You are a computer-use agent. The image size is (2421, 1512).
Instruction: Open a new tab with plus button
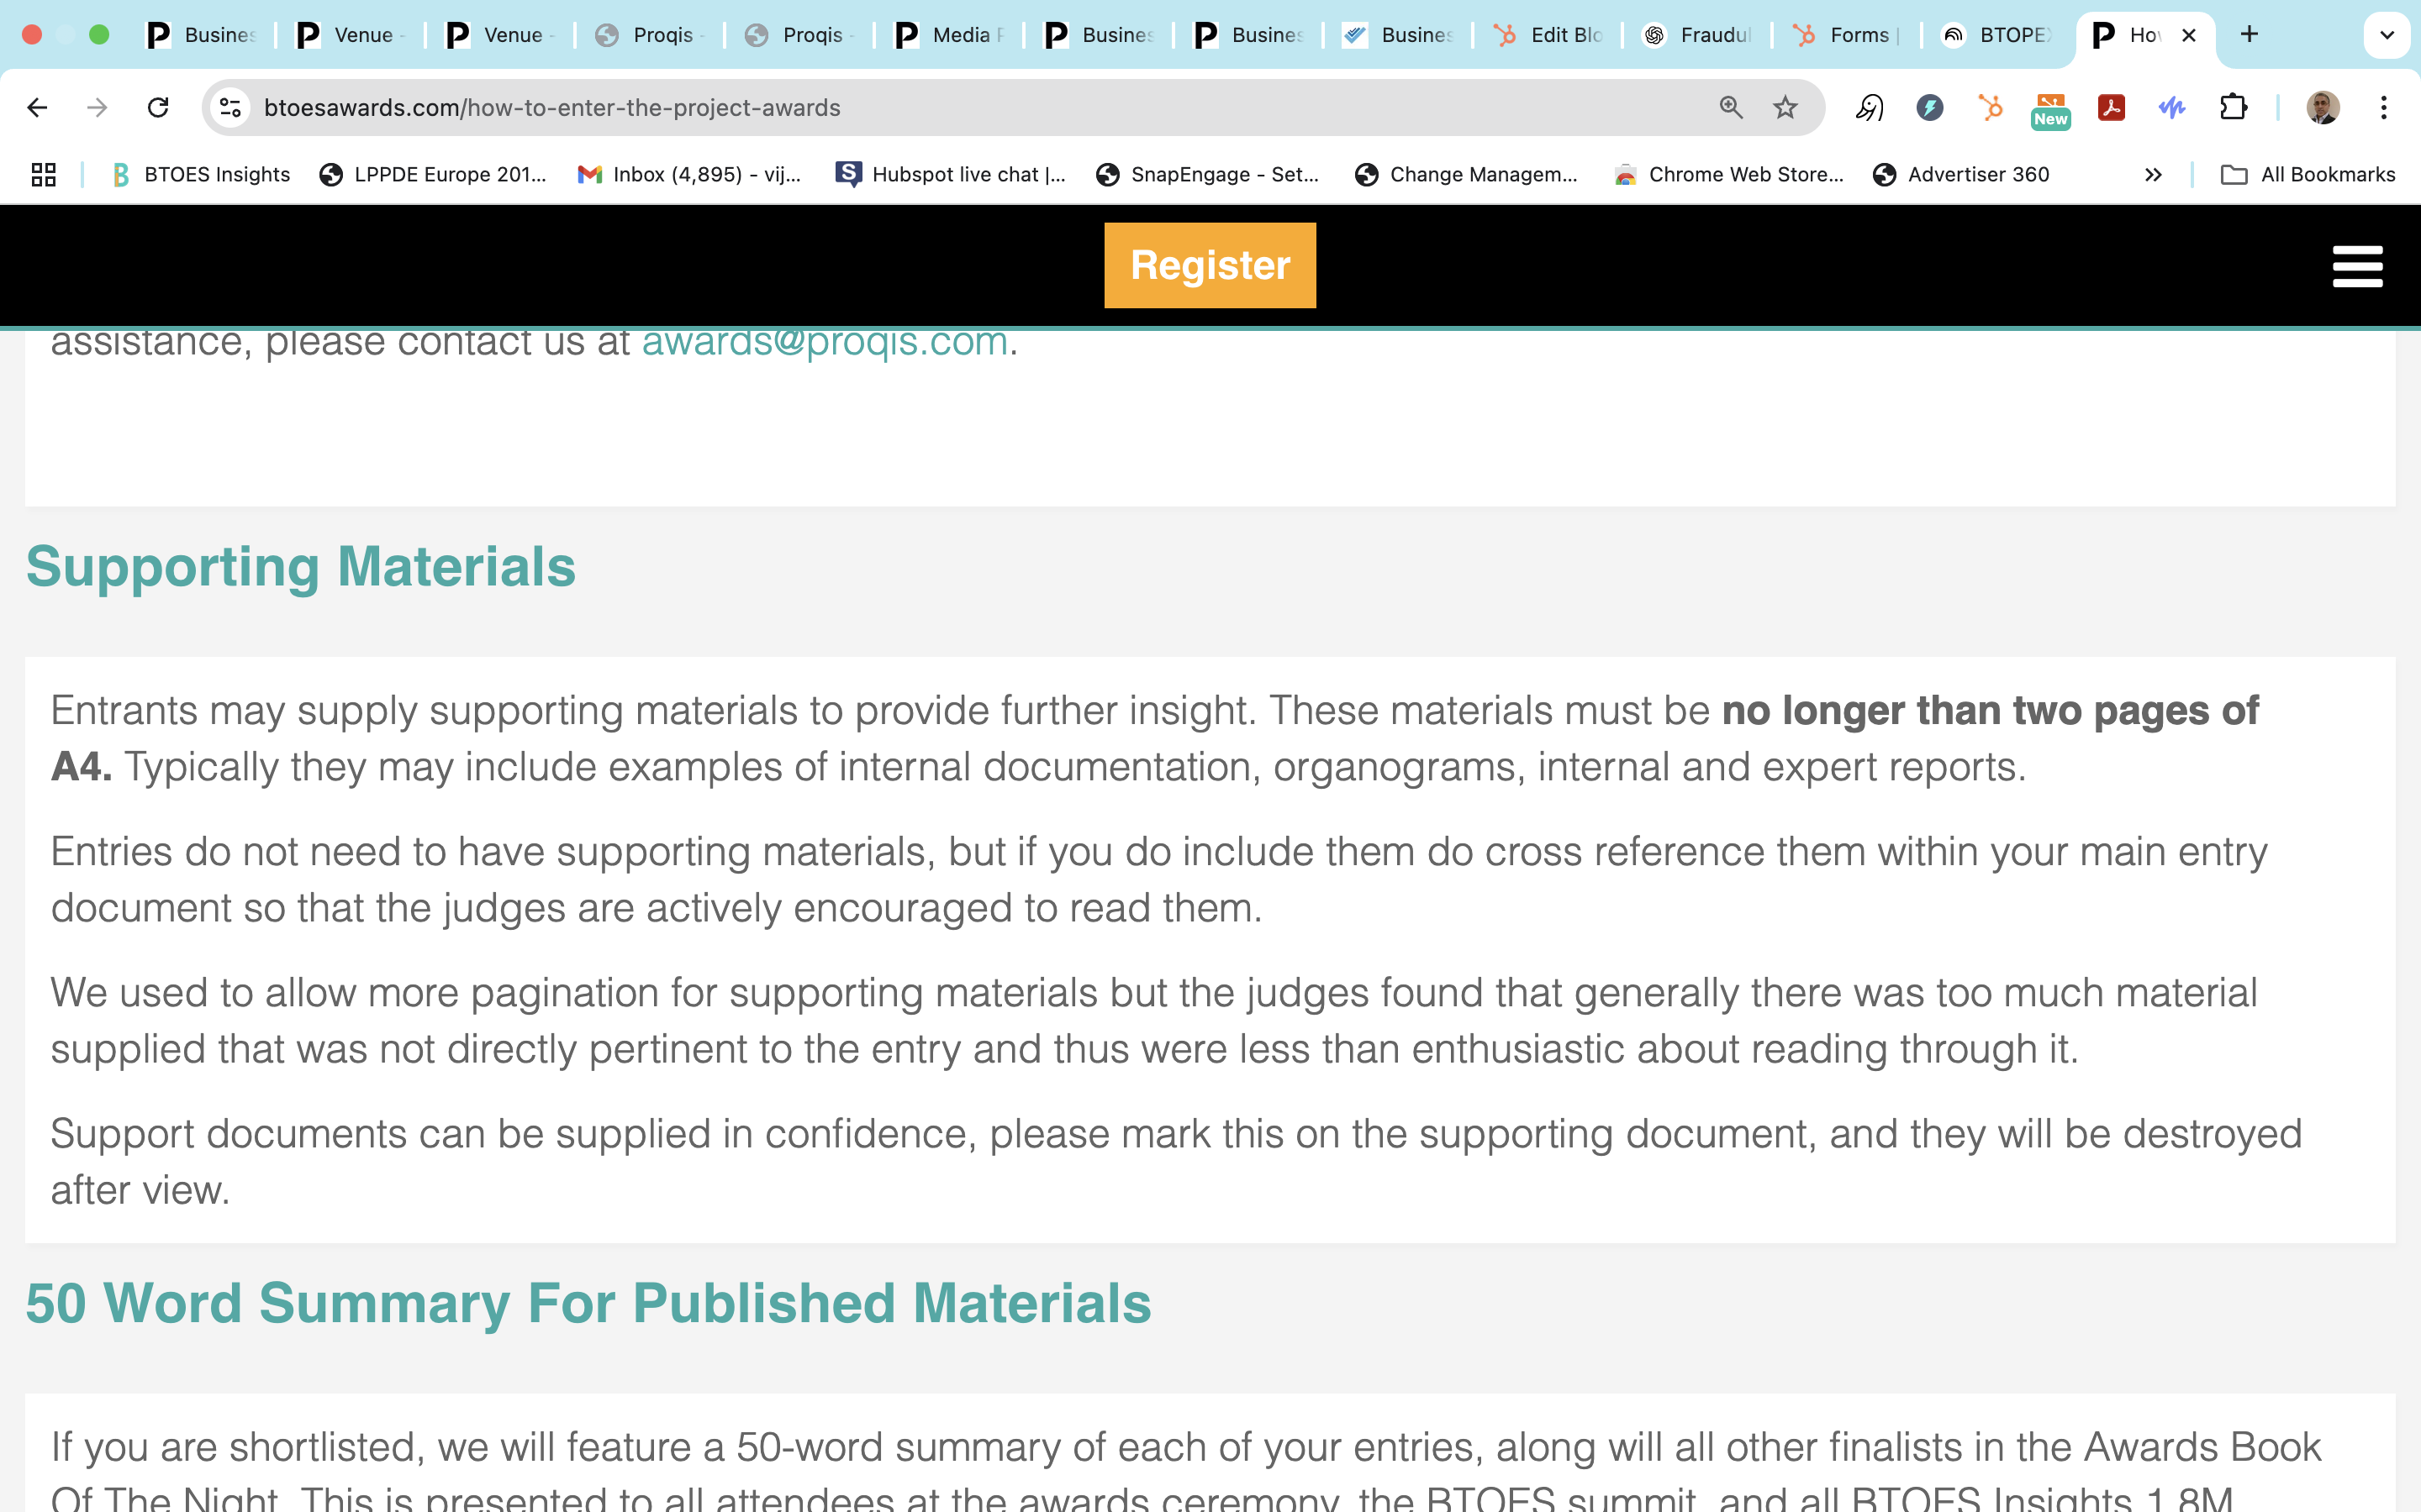(2249, 35)
